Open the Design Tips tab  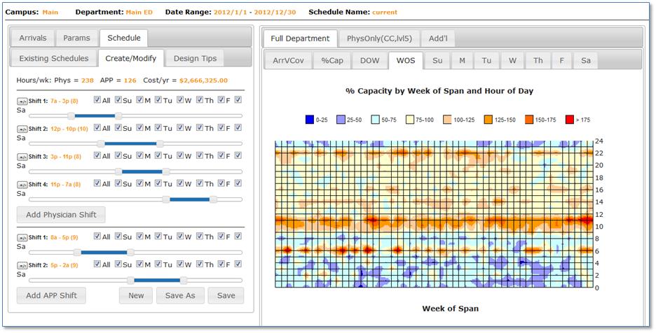(195, 59)
